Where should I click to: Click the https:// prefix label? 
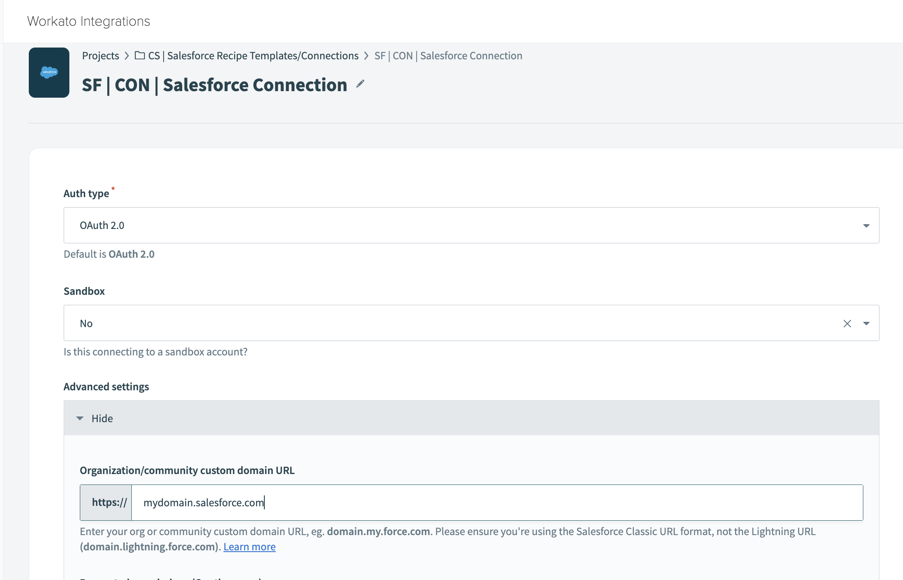click(106, 502)
